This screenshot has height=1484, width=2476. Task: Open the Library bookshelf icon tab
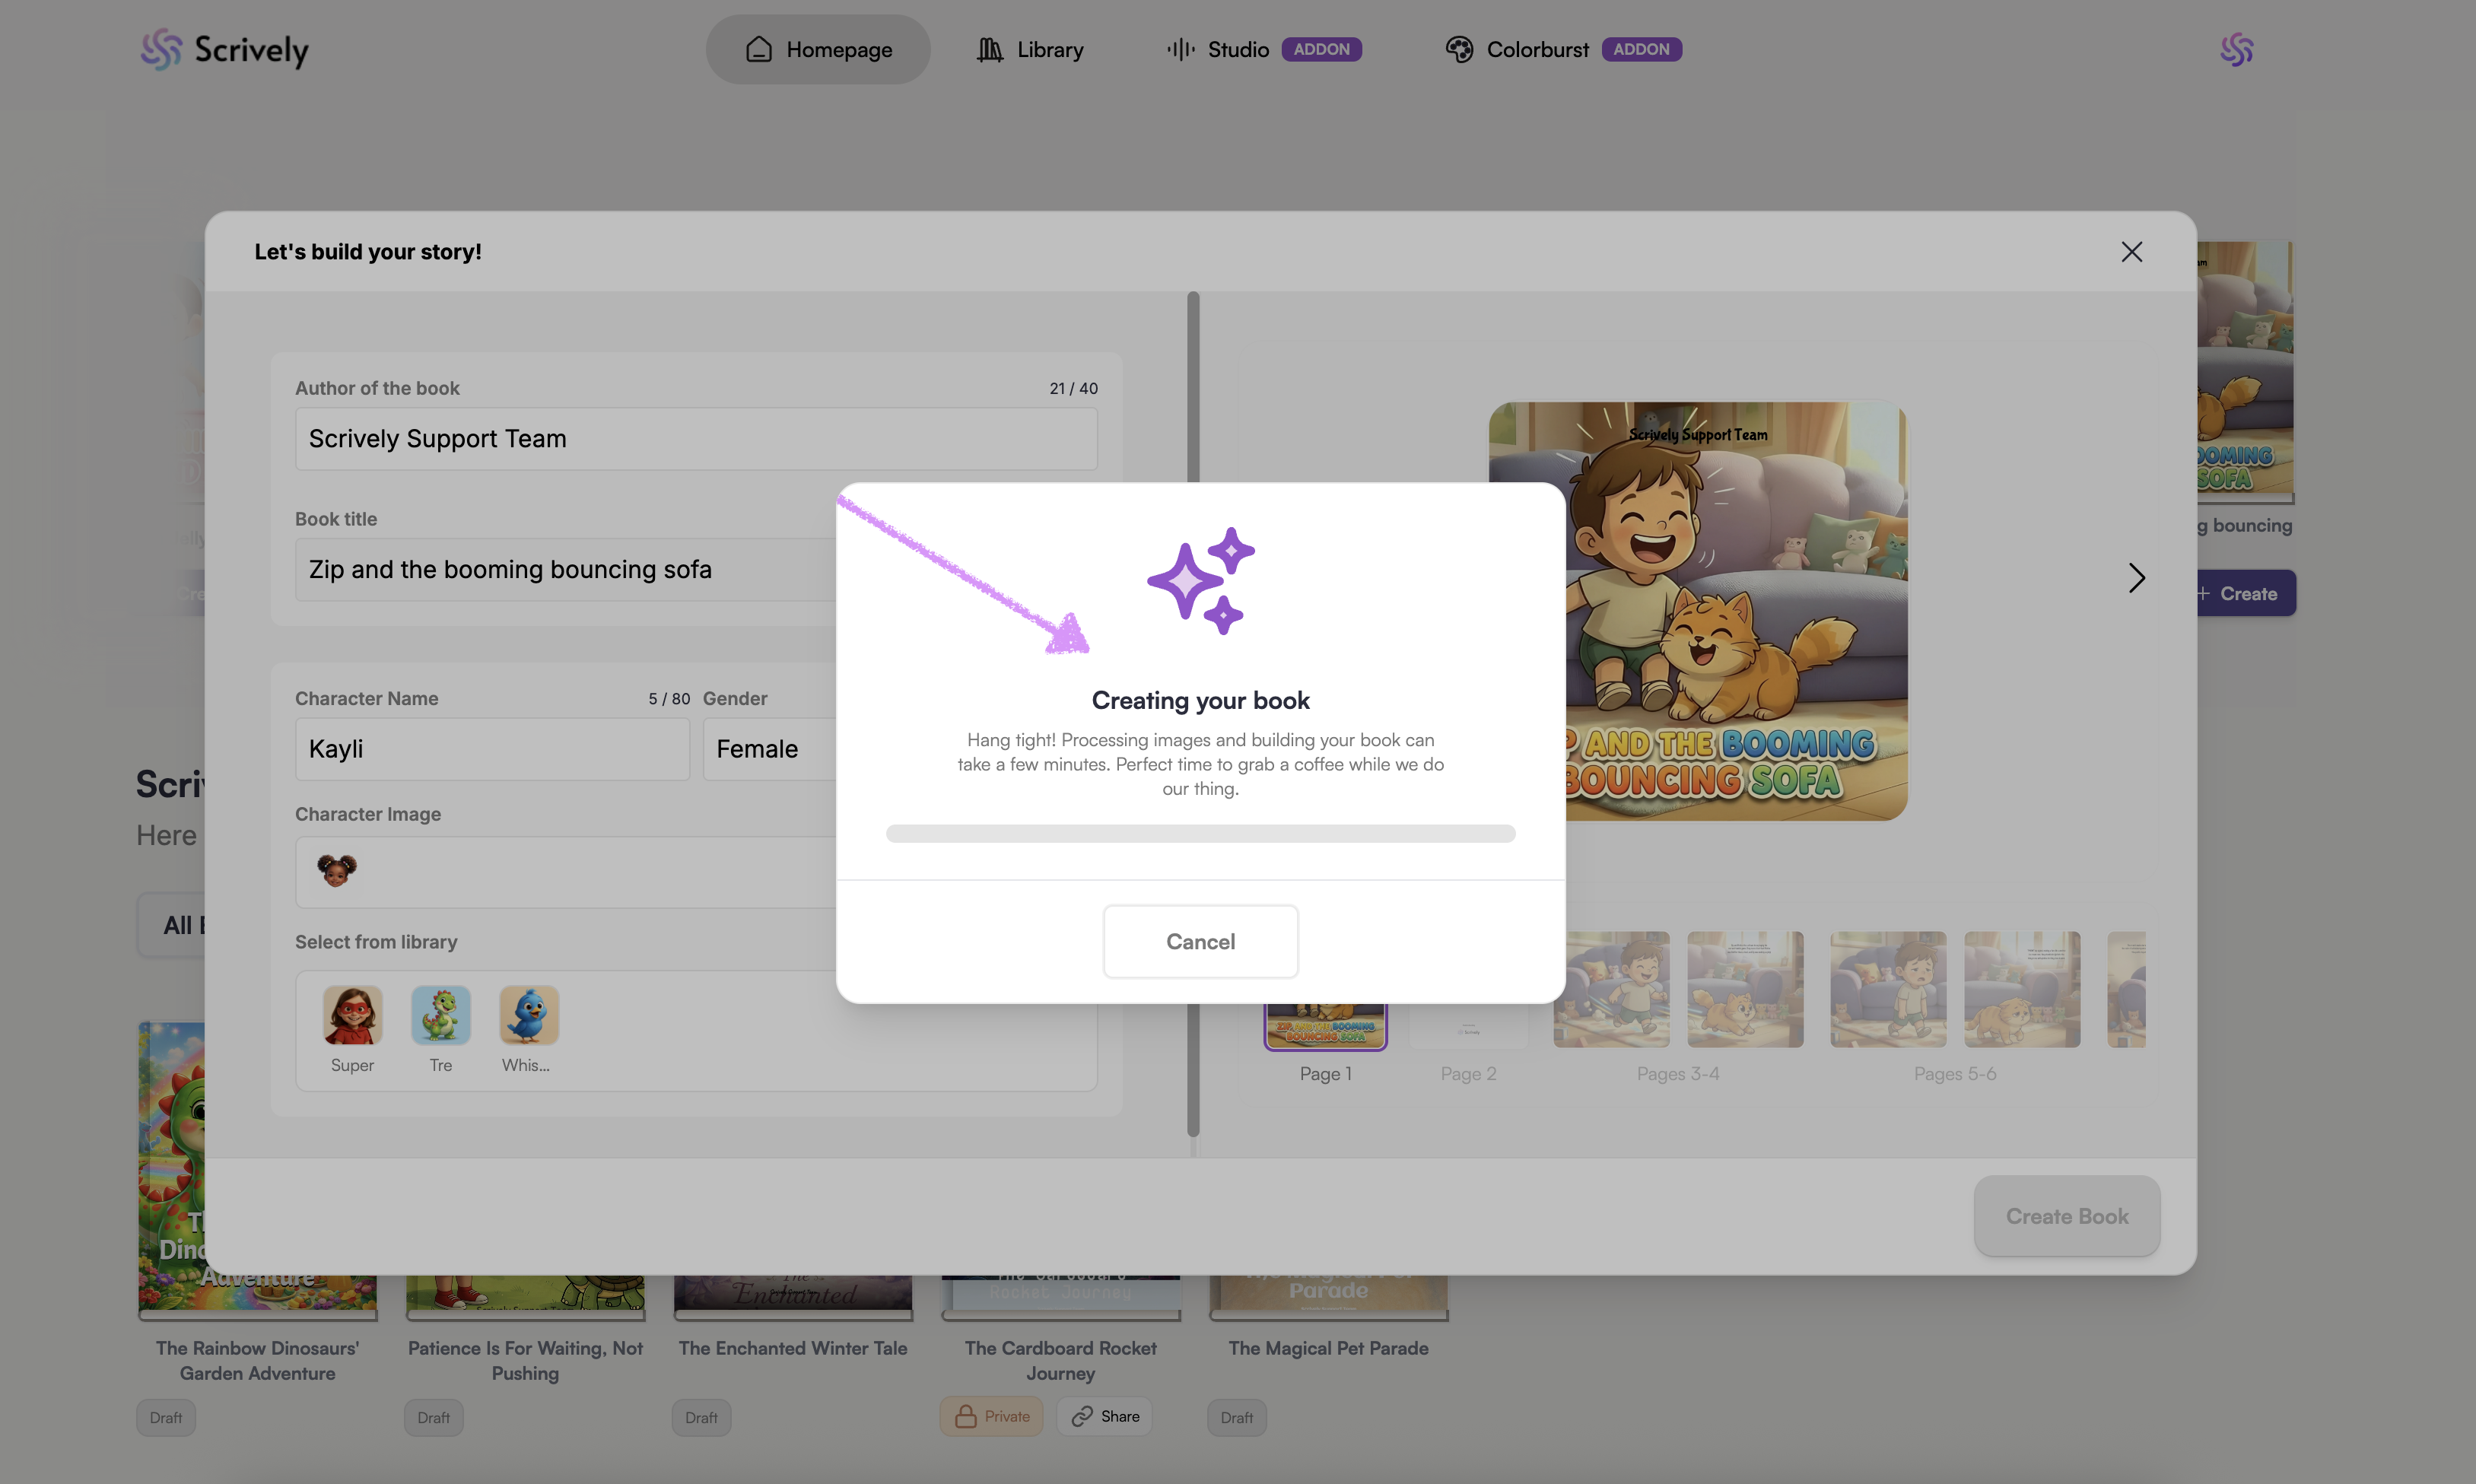coord(1029,49)
